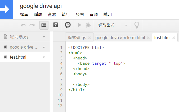
Task: Open the 選取函式 function dropdown
Action: 113,25
